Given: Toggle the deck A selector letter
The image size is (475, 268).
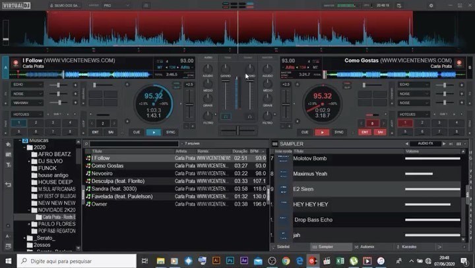Looking at the screenshot, I should click(5, 67).
